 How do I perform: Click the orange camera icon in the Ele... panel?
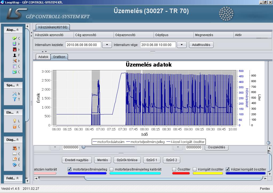coord(15,126)
